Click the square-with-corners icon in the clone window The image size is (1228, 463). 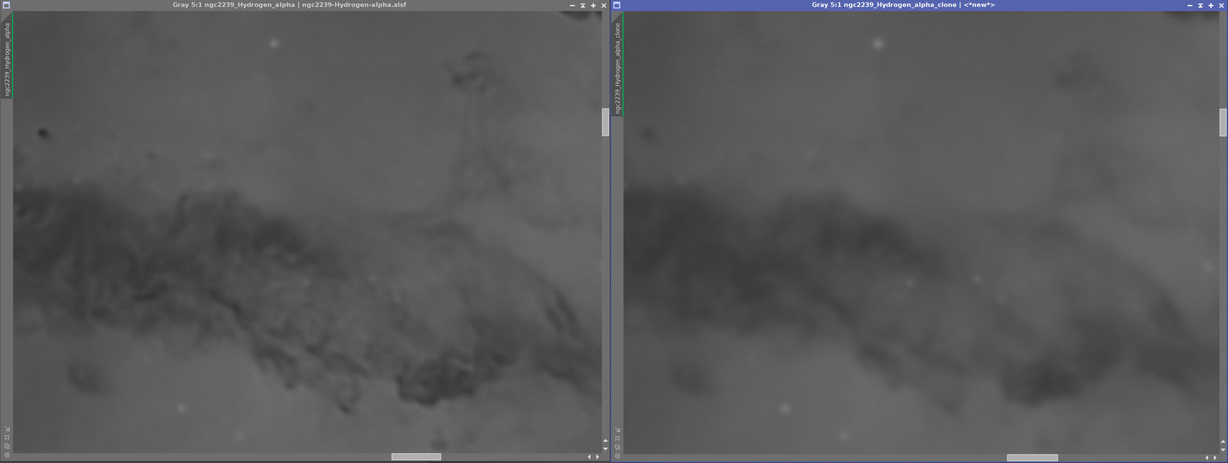(617, 438)
